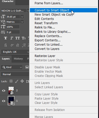Screen dimensions: 99x118
Task: Toggle Faux Bold text style
Action: pyautogui.click(x=6, y=38)
